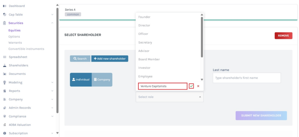Click Submit New Shareholder button
This screenshot has height=137, width=299.
[261, 115]
